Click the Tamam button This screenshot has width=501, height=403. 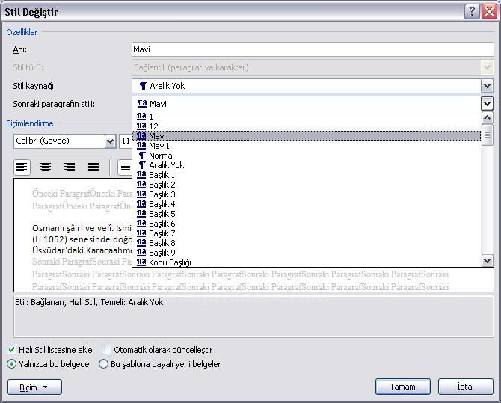[403, 387]
